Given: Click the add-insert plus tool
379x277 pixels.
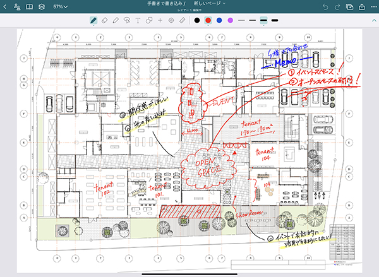Looking at the screenshot, I should coord(160,20).
